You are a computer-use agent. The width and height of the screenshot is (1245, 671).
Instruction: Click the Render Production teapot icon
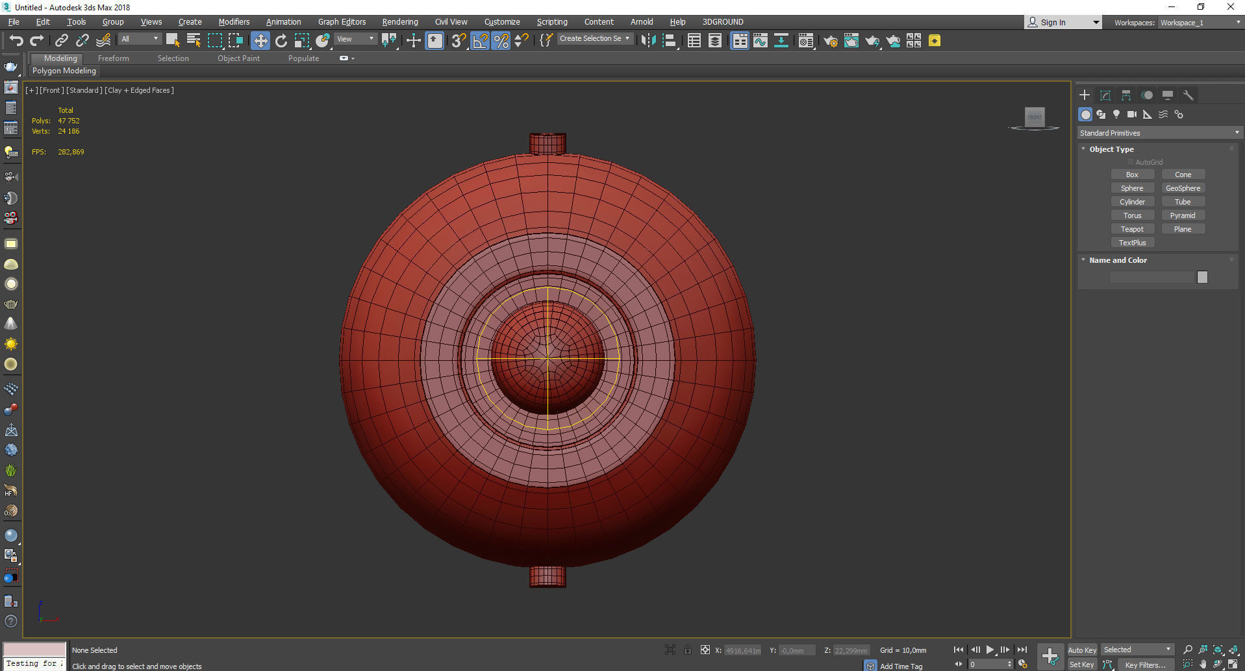coord(872,41)
